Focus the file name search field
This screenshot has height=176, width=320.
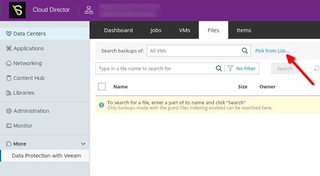point(156,69)
